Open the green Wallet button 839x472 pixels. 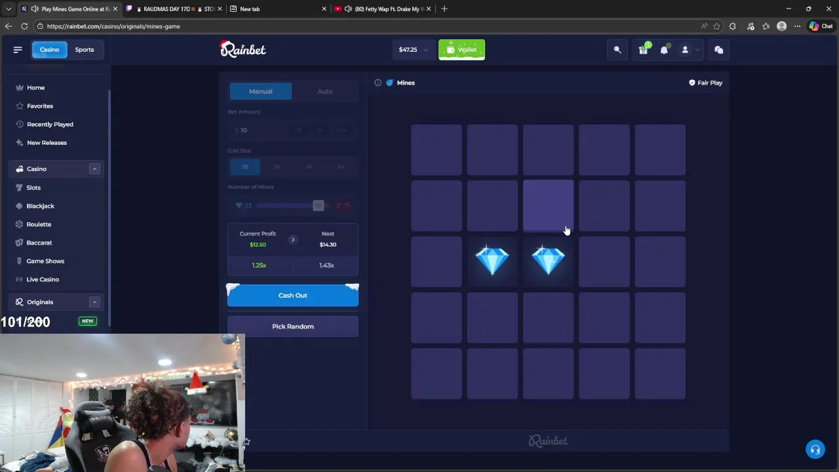point(461,50)
